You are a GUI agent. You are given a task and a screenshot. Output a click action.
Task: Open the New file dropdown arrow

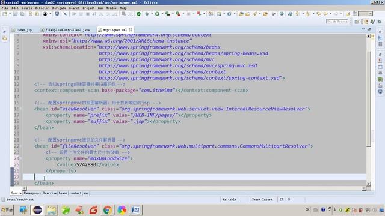[10, 14]
